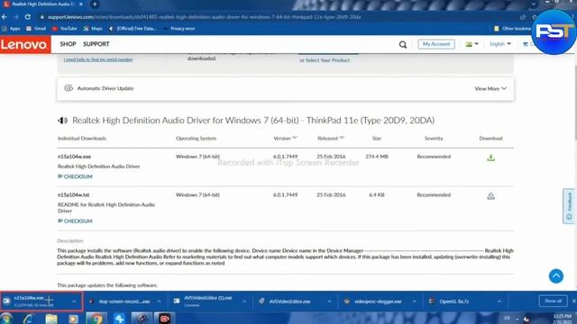
Task: Open options arrow for n15a104w.exe download item
Action: pos(74,301)
